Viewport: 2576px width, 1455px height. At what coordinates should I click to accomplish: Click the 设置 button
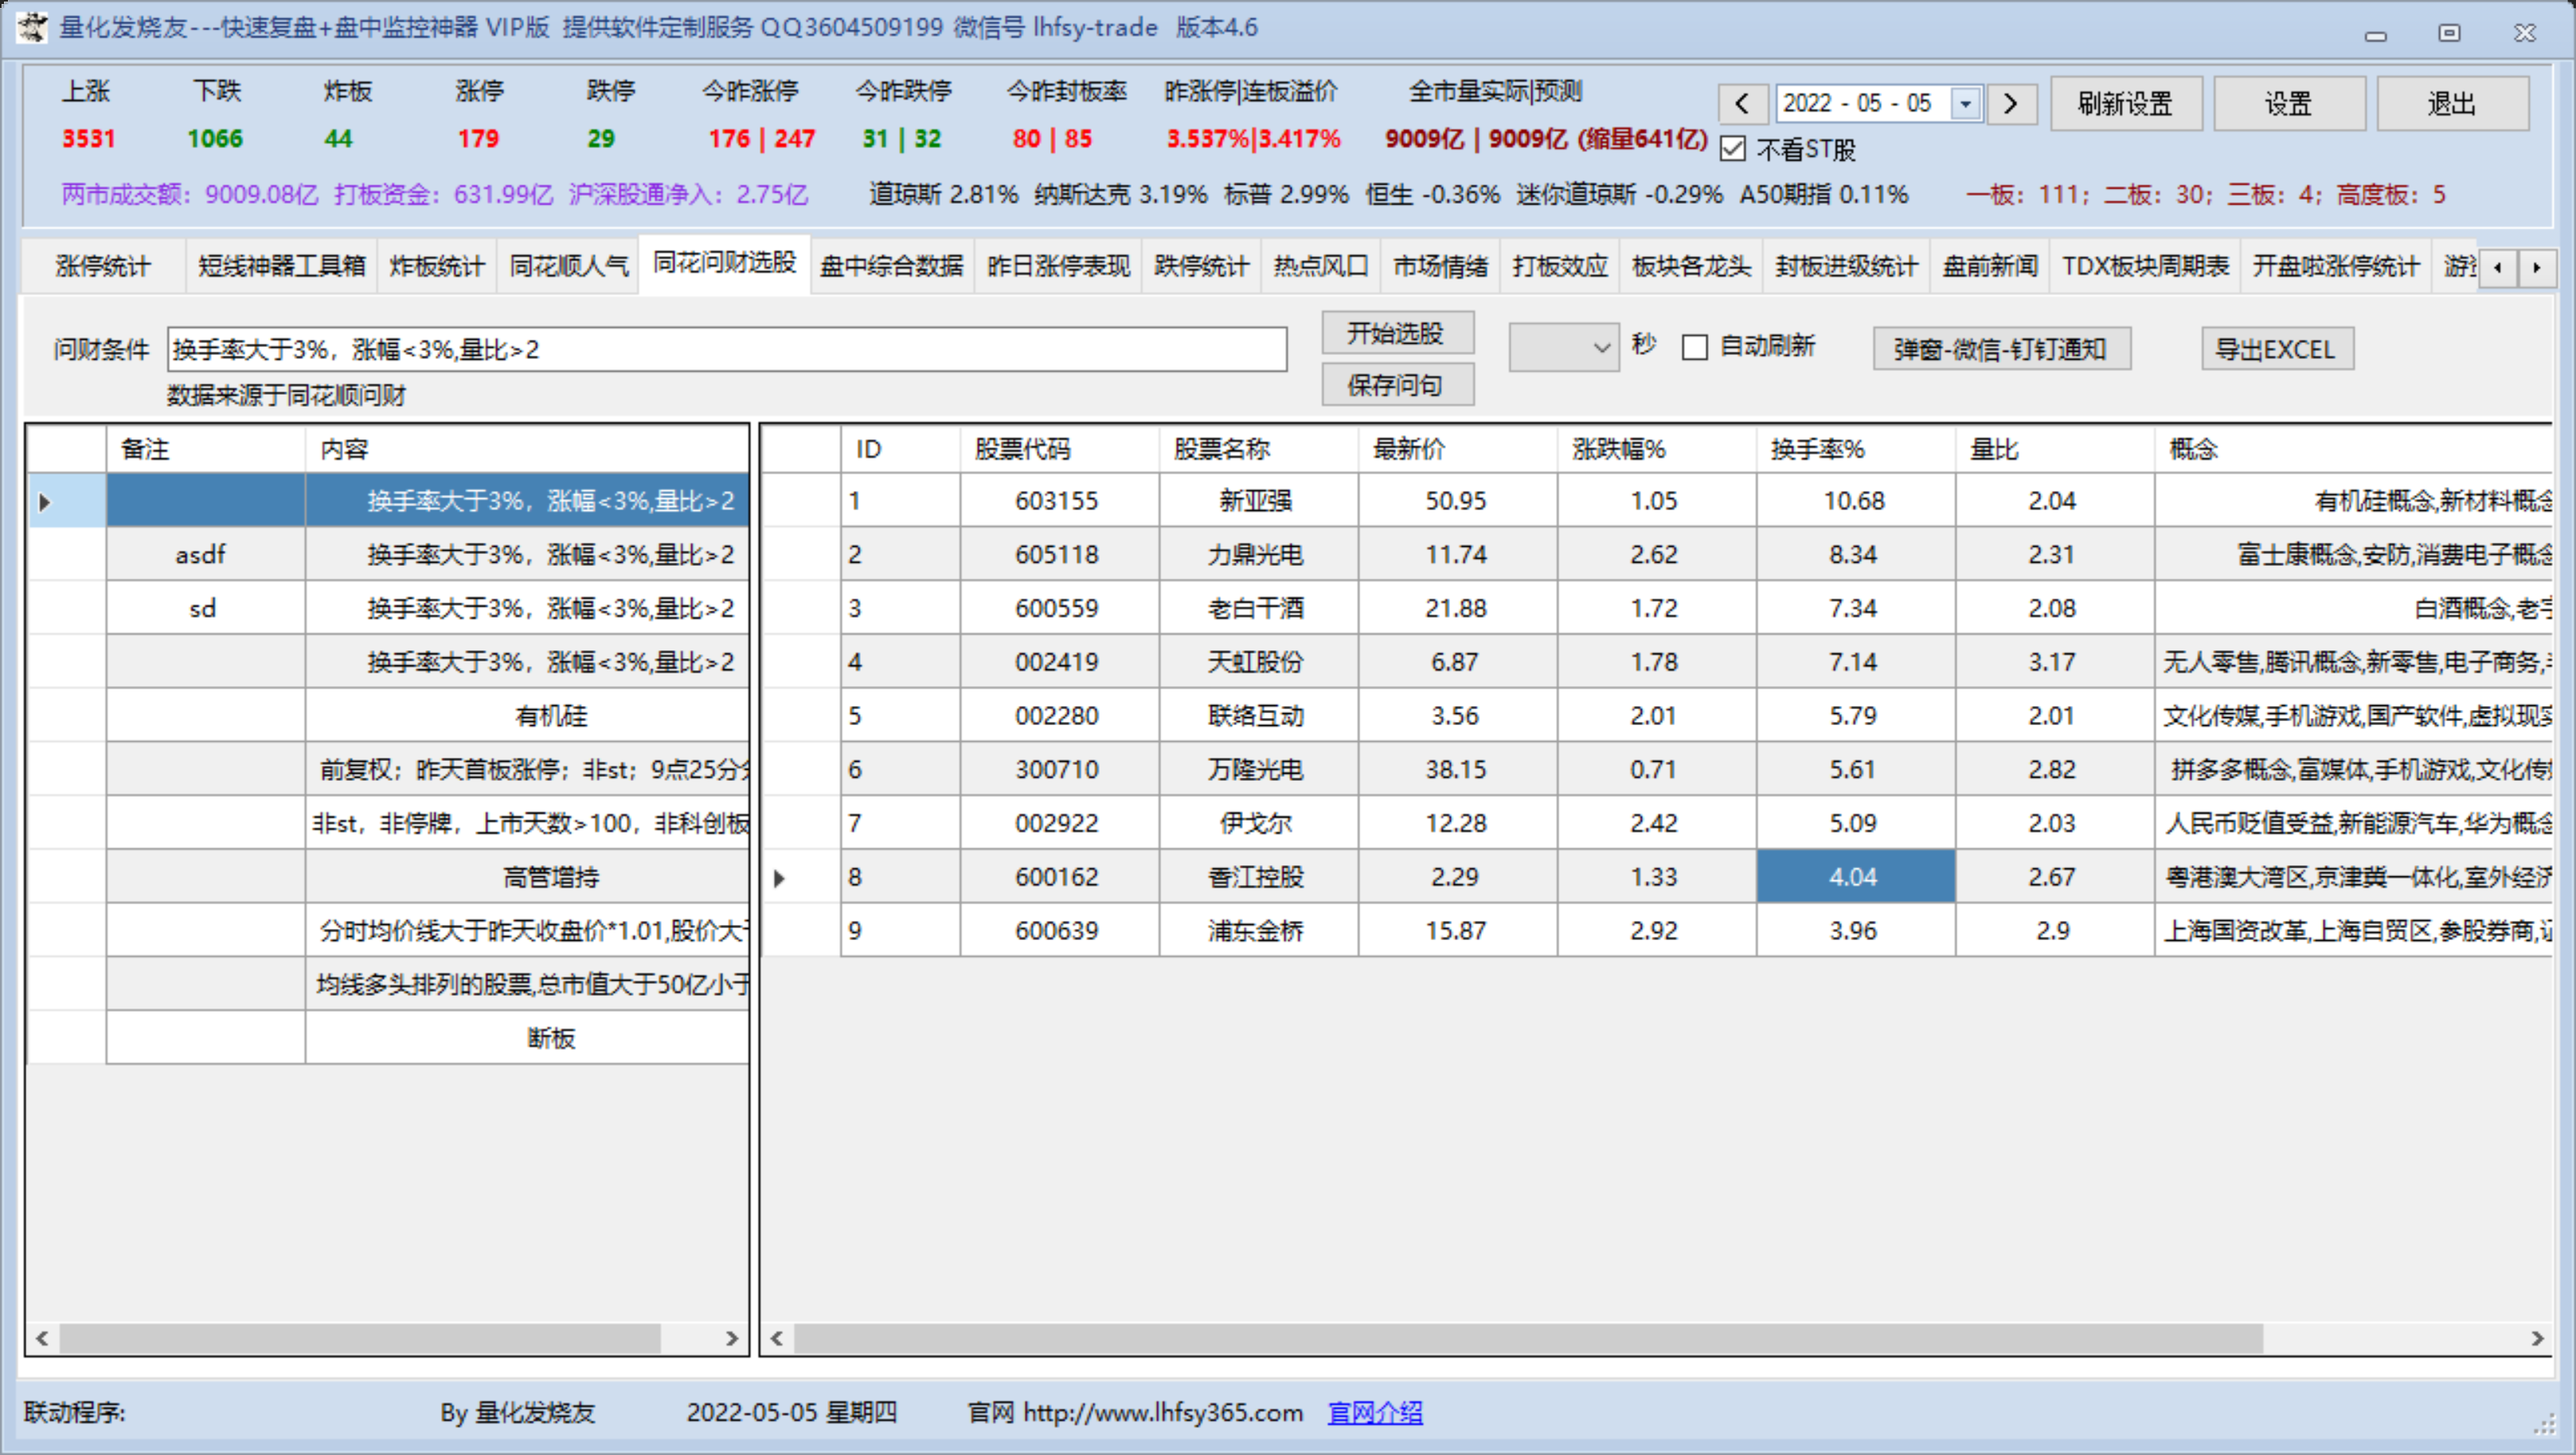click(x=2289, y=104)
